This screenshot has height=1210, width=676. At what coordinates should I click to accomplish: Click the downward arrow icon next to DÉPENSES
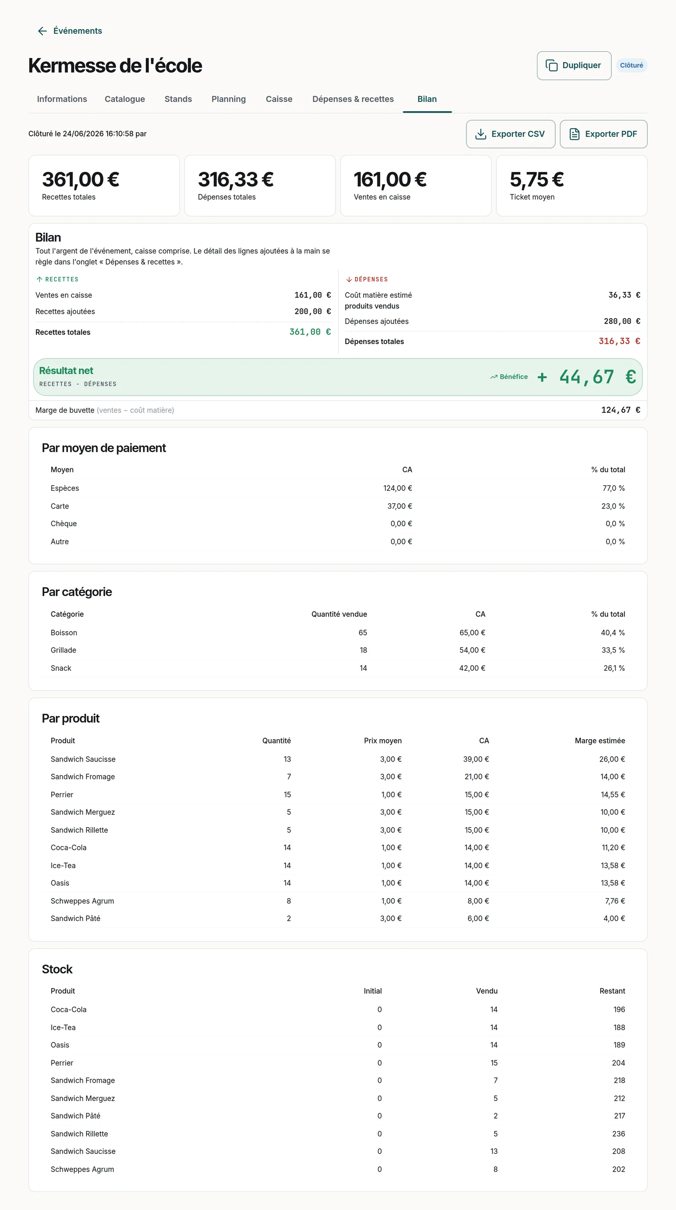pyautogui.click(x=349, y=279)
